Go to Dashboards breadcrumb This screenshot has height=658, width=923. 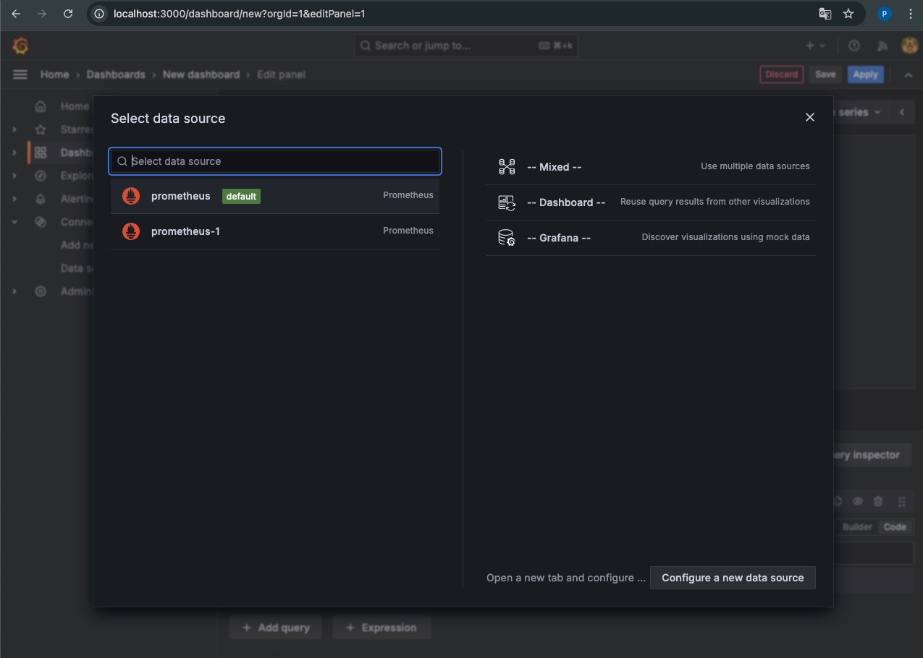coord(116,74)
